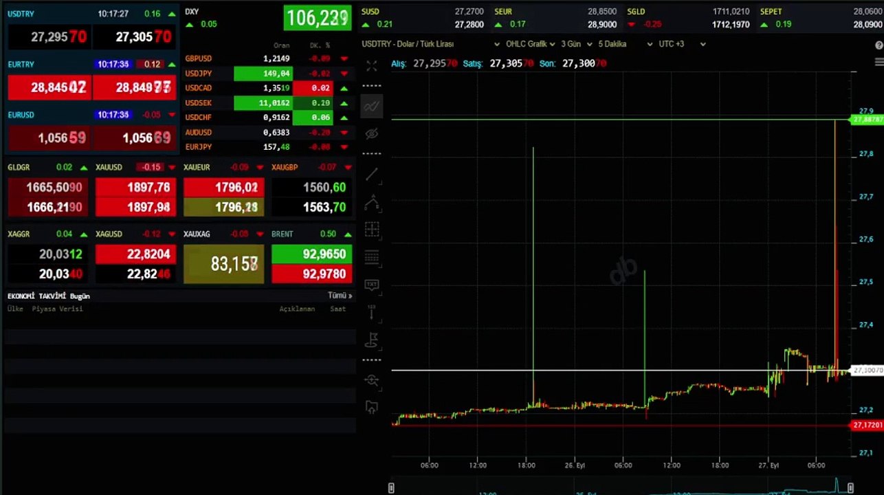Click the Açıklanan column header in calendar
This screenshot has height=495, width=884.
coord(297,309)
